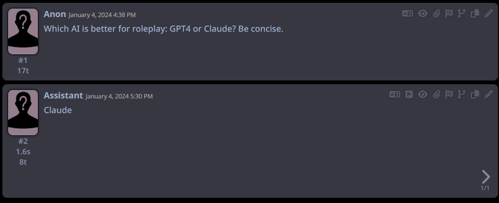Screen dimensions: 499x203
Task: Click the Anon name label
Action: coord(54,14)
